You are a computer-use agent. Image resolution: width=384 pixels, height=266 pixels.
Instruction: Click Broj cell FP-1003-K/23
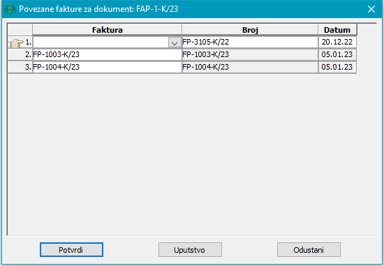click(250, 54)
